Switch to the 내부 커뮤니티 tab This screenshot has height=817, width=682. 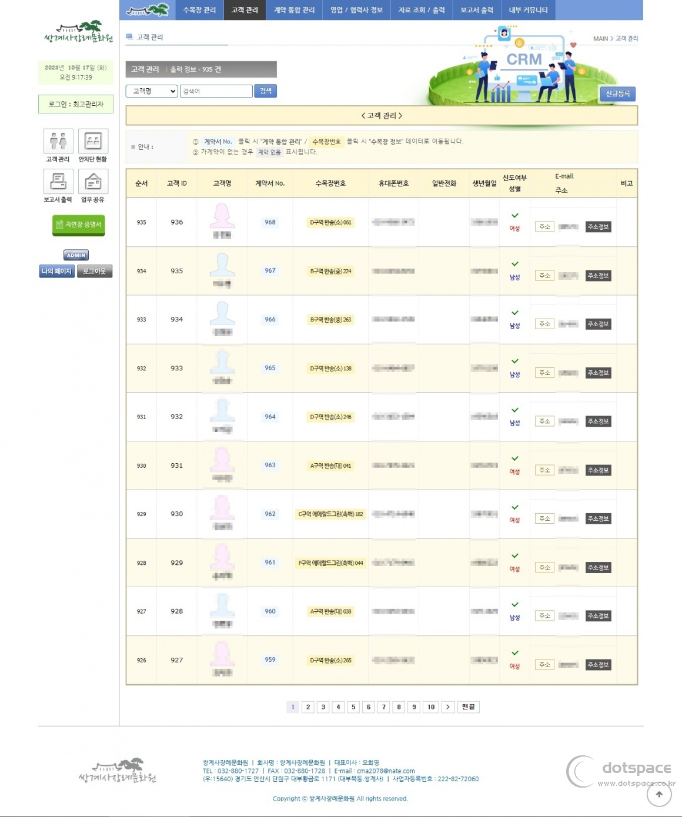point(529,10)
